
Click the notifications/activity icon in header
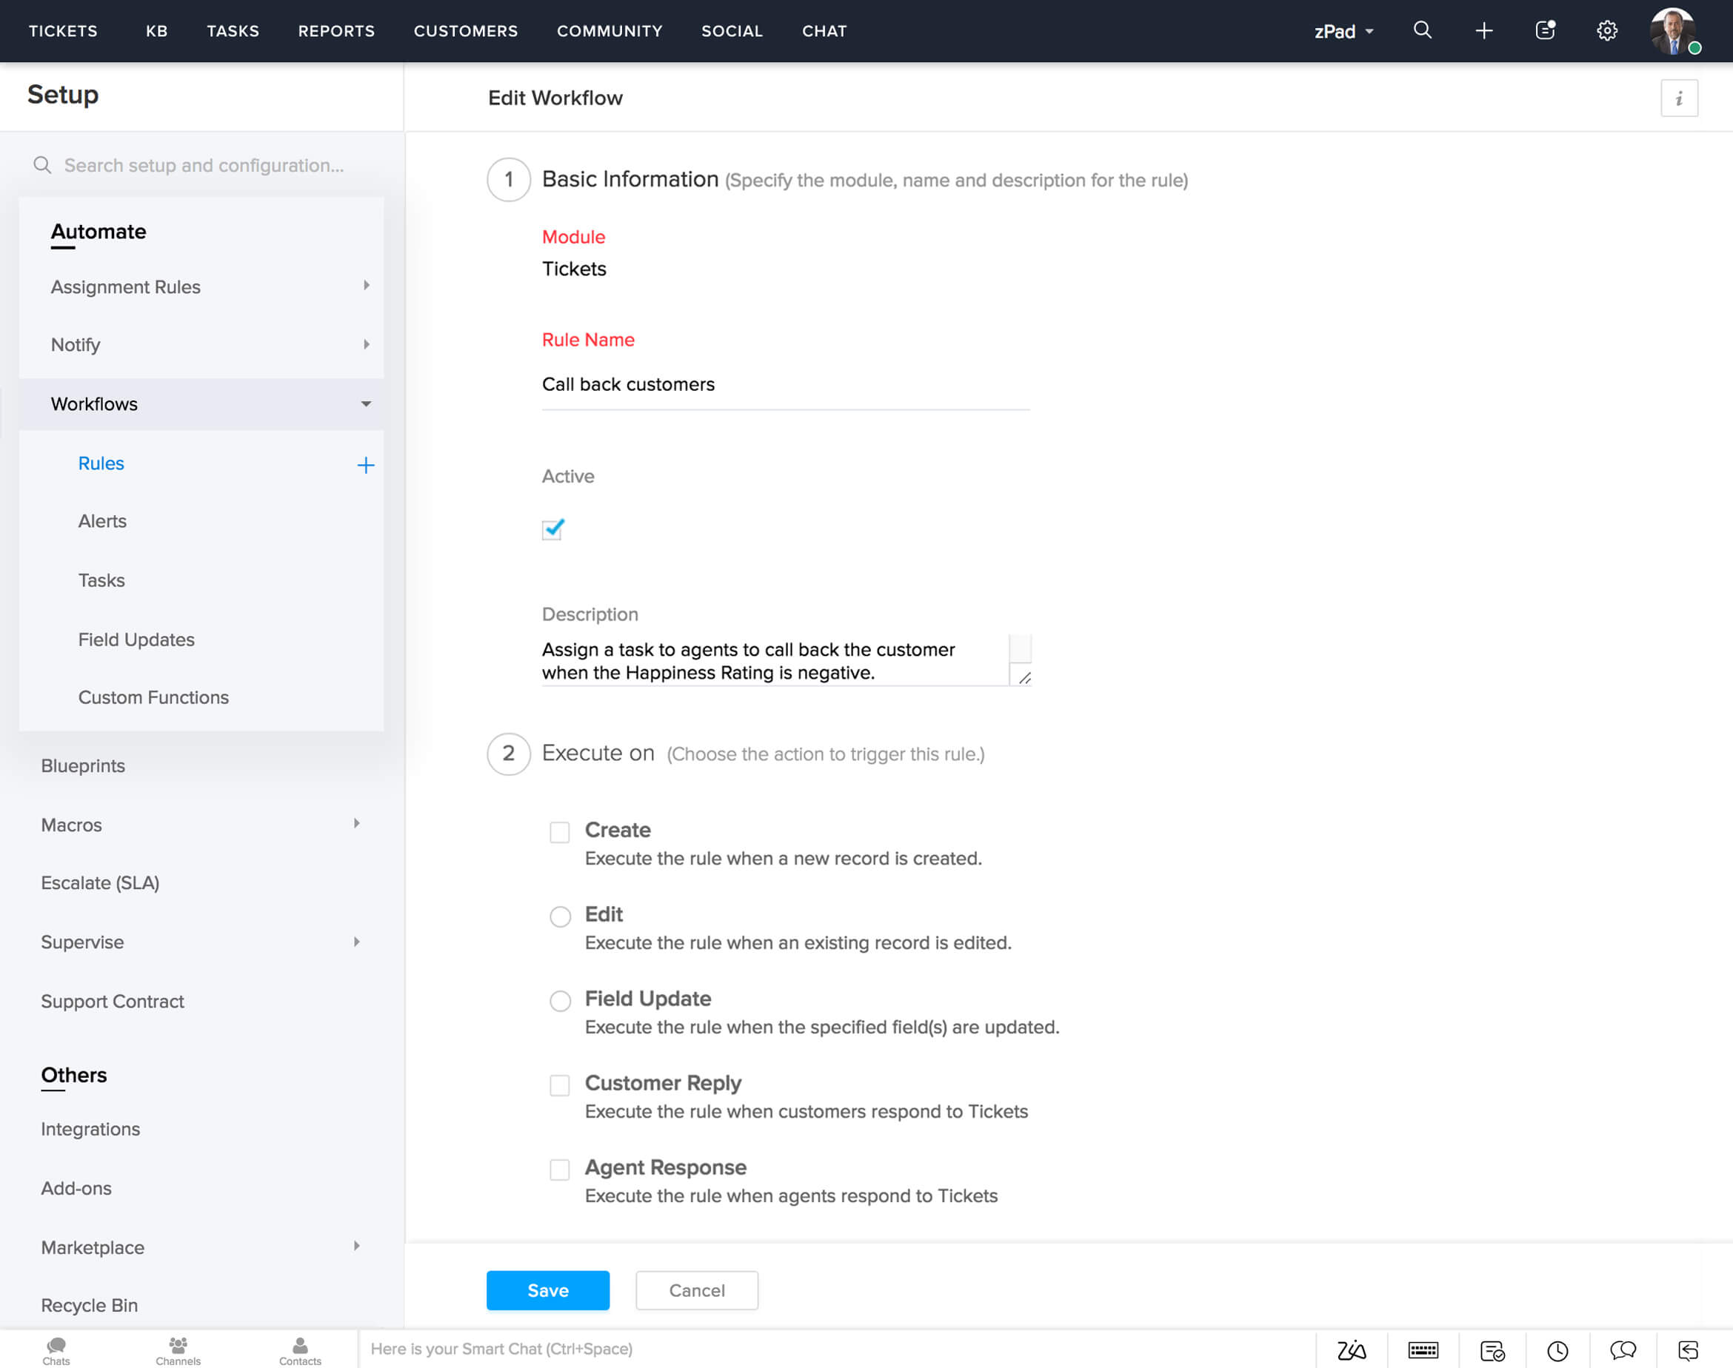click(x=1543, y=31)
